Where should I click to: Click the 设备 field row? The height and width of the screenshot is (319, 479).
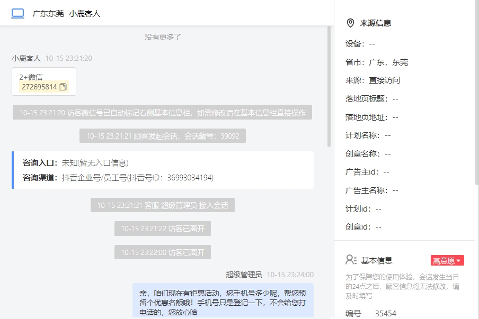coord(360,44)
